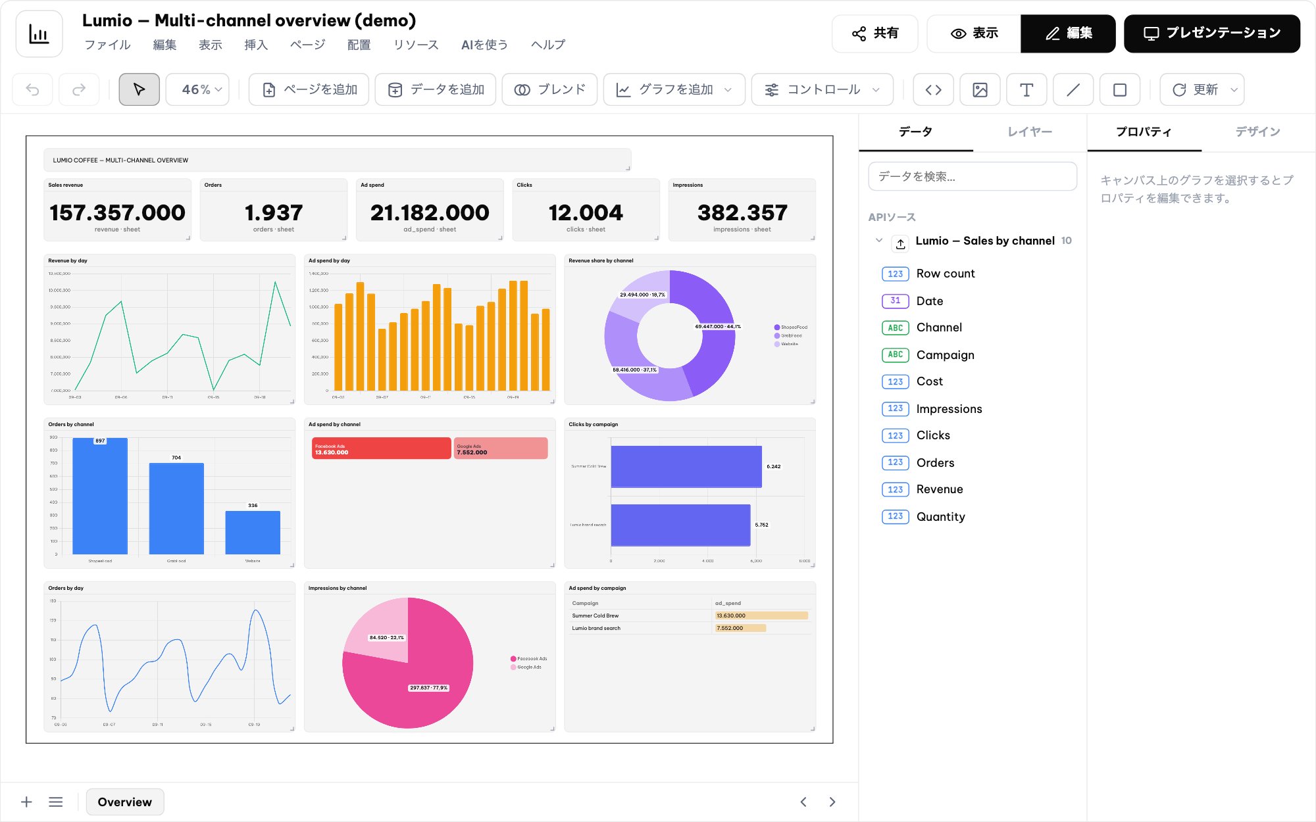
Task: Start プレゼンテーション mode
Action: click(x=1212, y=34)
